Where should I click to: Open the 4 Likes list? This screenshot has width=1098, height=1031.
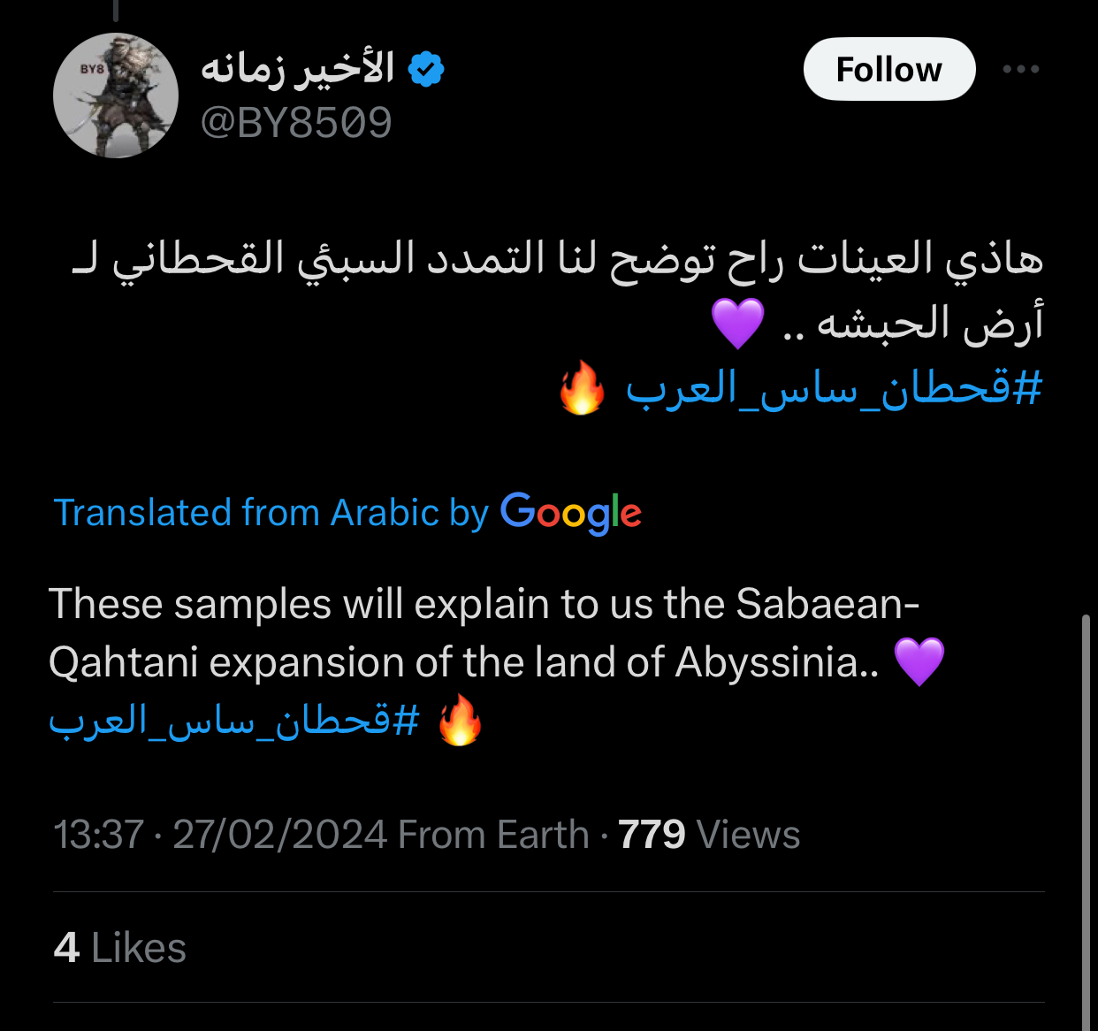coord(120,948)
